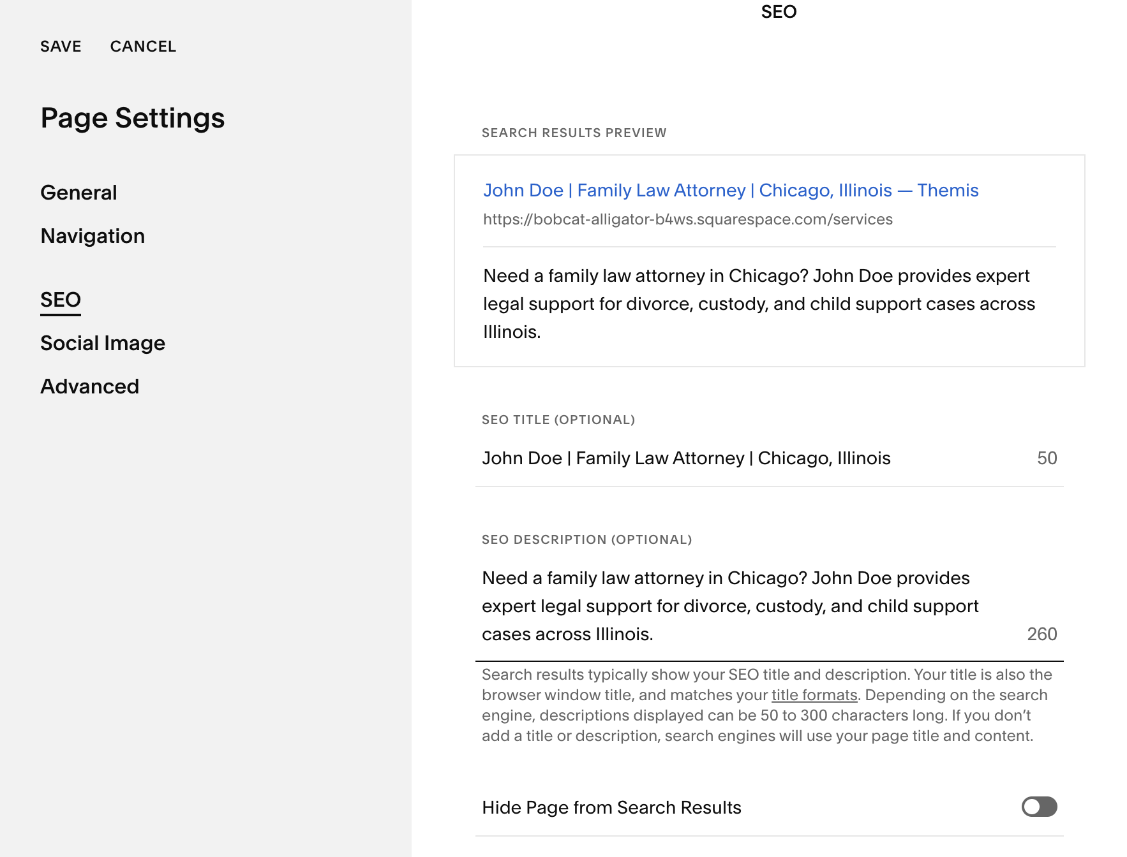Select the SEO heading at the top
This screenshot has height=857, width=1127.
coord(778,11)
